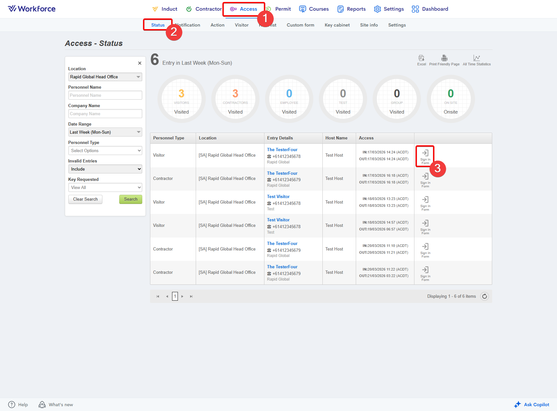Click the Clear Search button
Viewport: 557px width, 411px height.
pyautogui.click(x=85, y=199)
